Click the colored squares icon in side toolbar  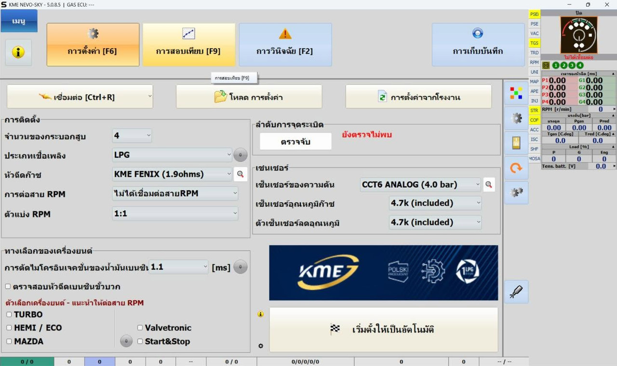[x=516, y=93]
